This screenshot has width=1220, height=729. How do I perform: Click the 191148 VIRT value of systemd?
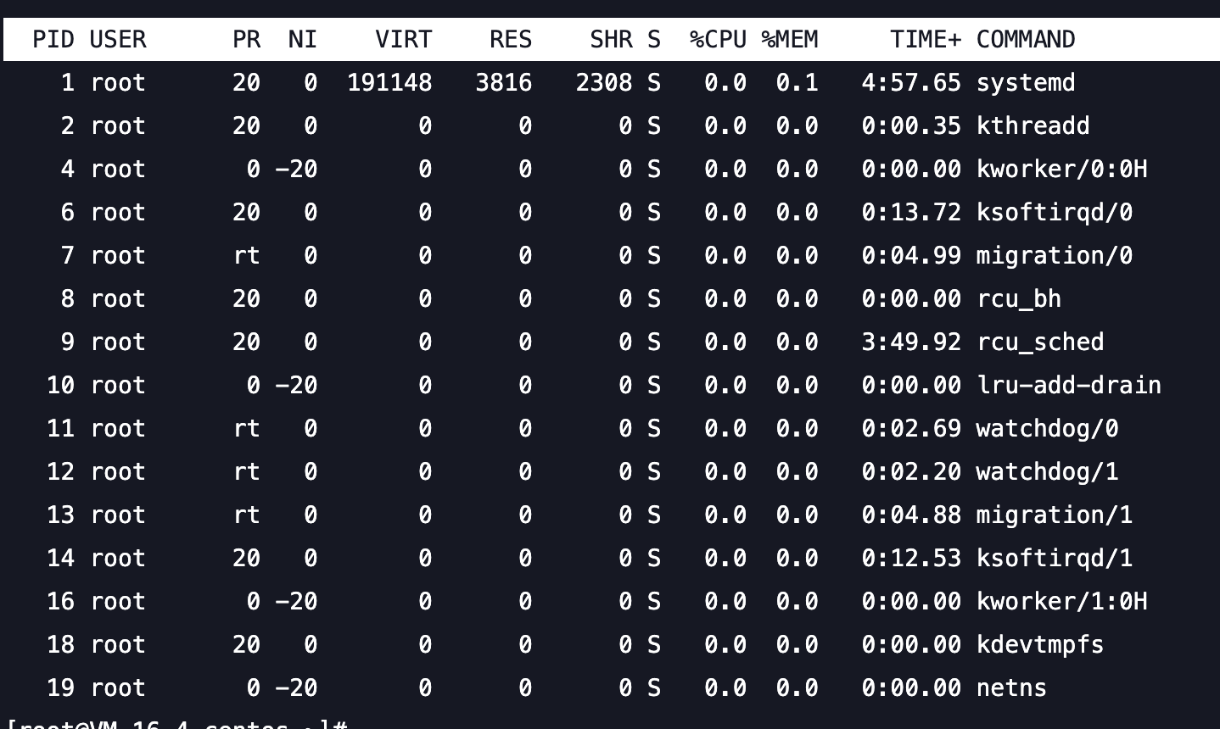[389, 83]
